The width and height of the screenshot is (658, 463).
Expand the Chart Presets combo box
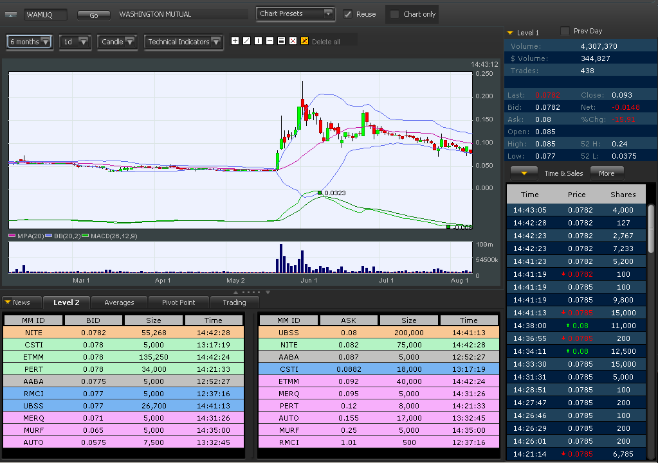coord(295,14)
